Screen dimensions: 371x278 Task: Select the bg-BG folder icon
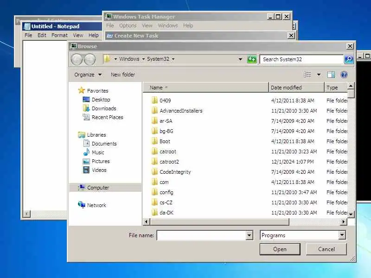point(154,131)
